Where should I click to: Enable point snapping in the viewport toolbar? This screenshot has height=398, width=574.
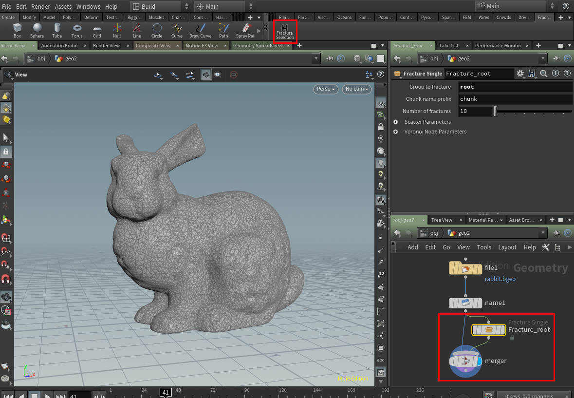pyautogui.click(x=173, y=76)
